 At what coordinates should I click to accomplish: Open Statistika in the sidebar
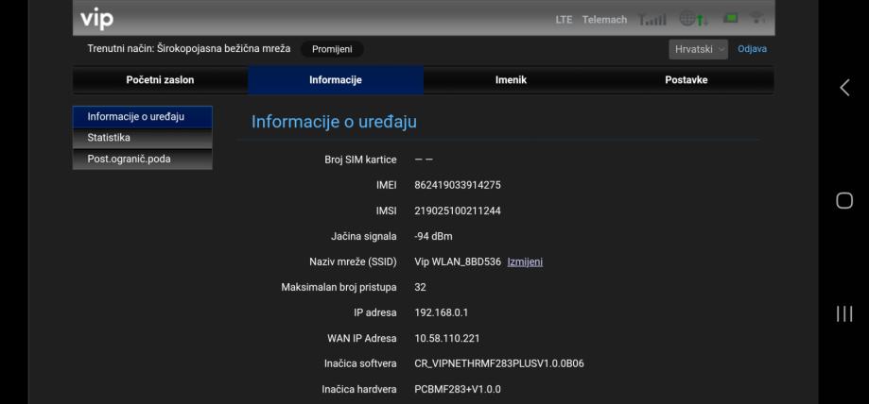click(x=142, y=138)
